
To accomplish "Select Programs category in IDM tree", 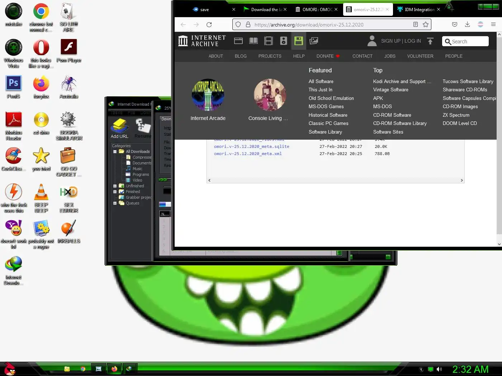I will tap(141, 174).
